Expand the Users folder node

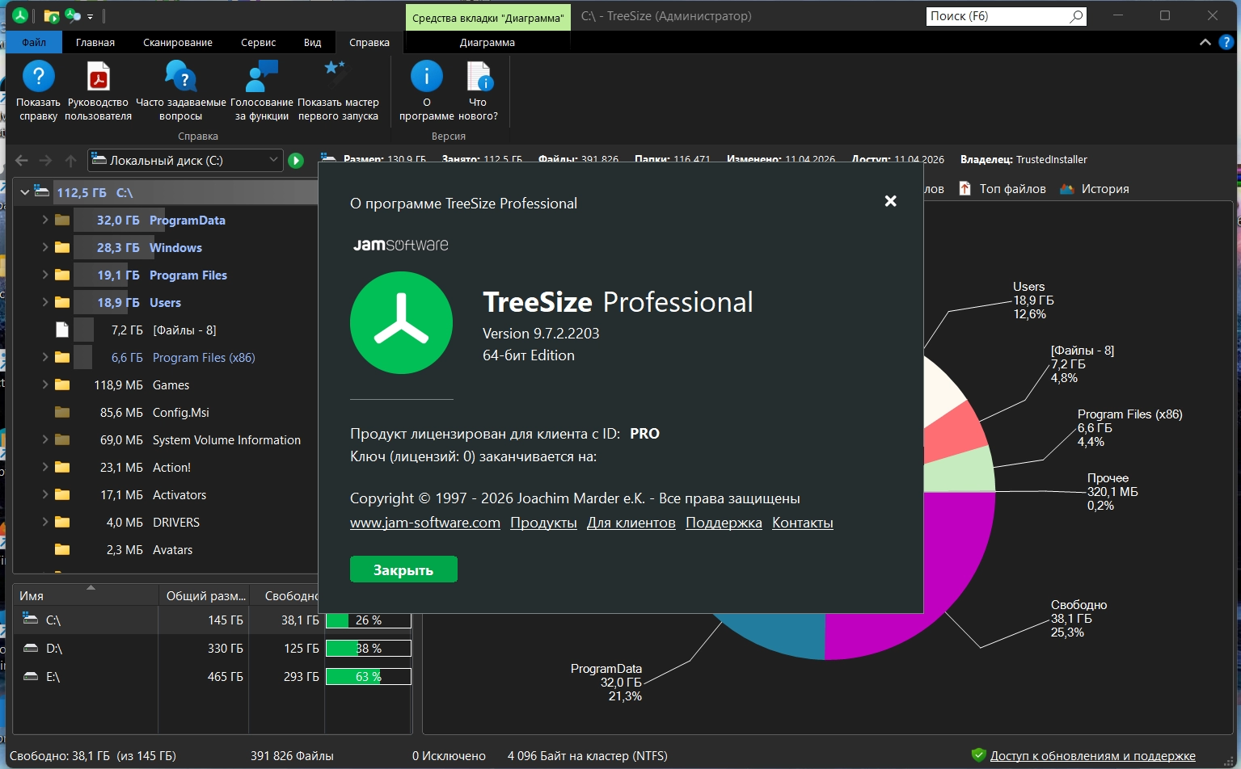[x=45, y=302]
